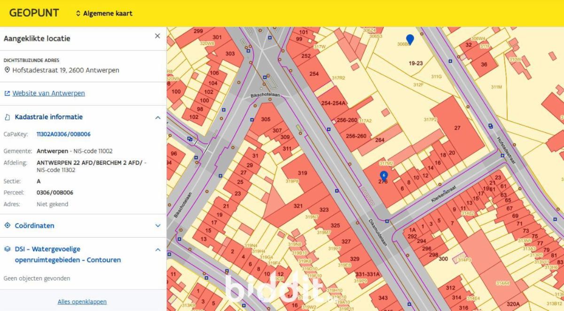The image size is (564, 311).
Task: Close the Aangeklikte locatie panel
Action: (x=157, y=36)
